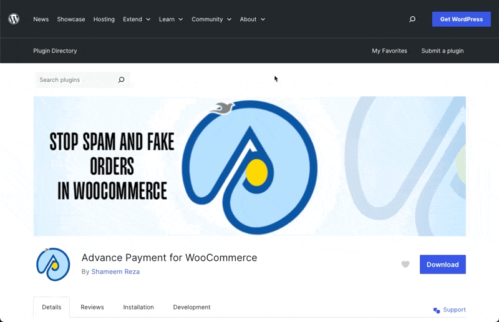The height and width of the screenshot is (322, 499).
Task: Submit plugin search with magnifier icon
Action: (x=121, y=80)
